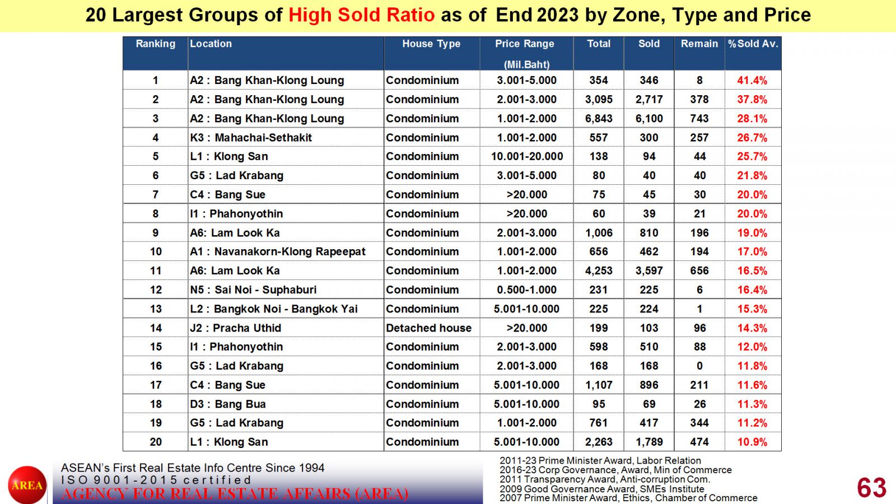The height and width of the screenshot is (504, 896).
Task: Select the 21.8% value for Lad Krabang
Action: pyautogui.click(x=752, y=175)
